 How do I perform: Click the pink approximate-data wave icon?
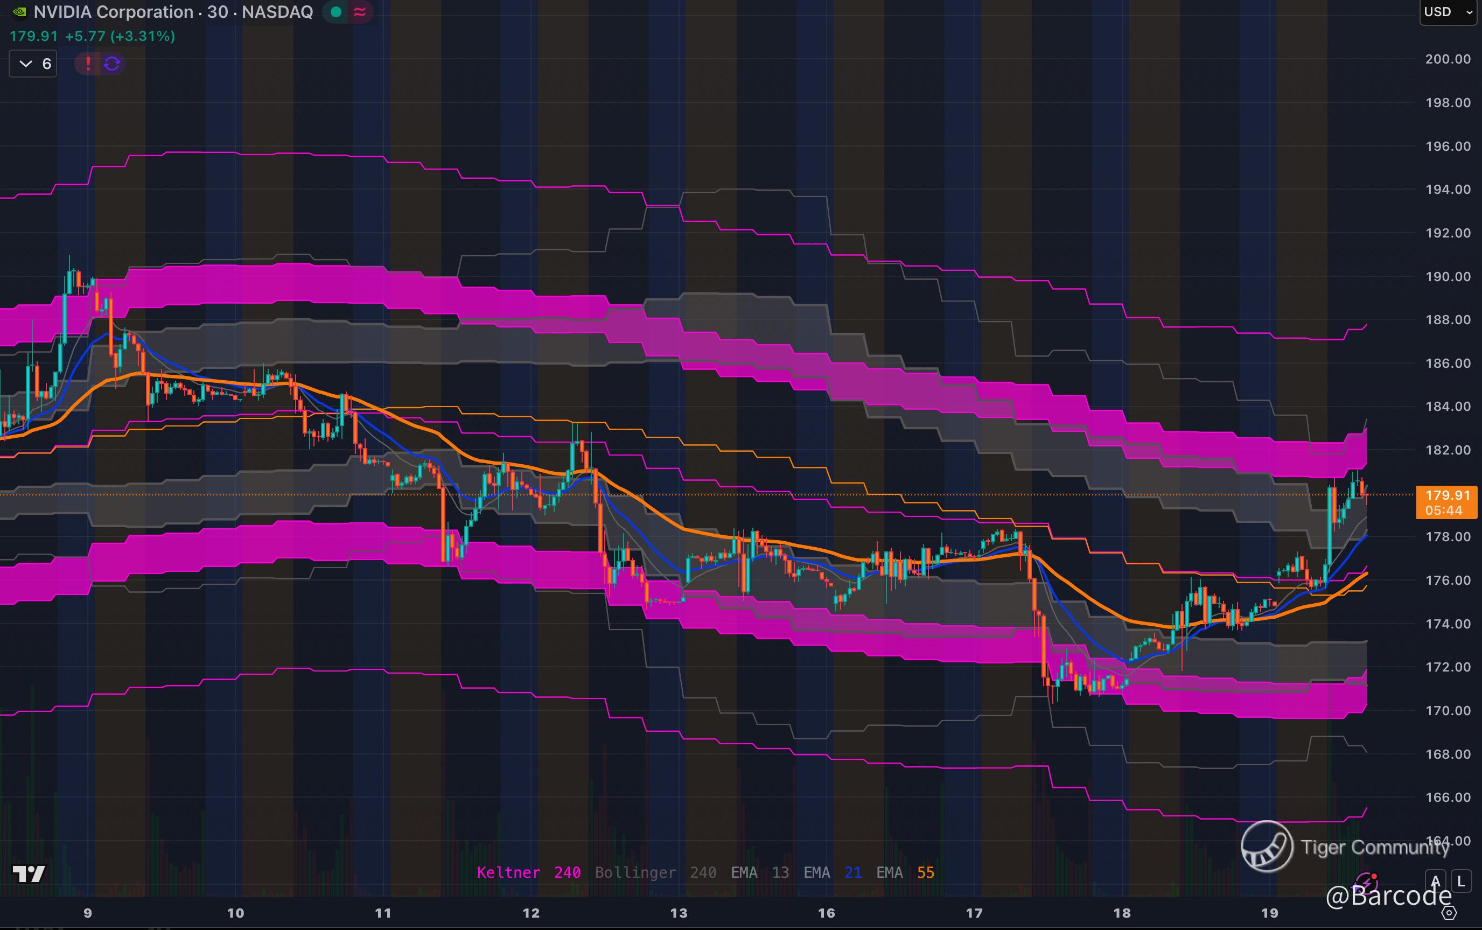[x=360, y=12]
